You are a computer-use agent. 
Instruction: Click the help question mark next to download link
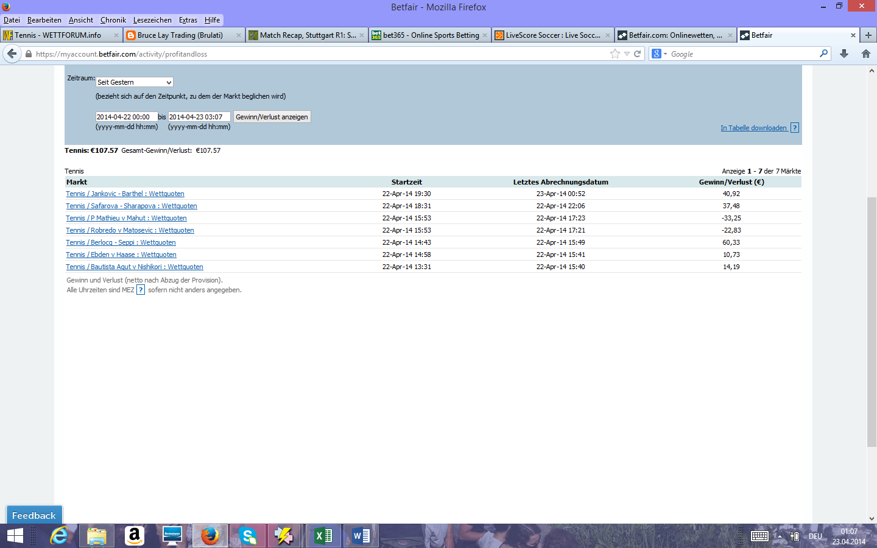(x=795, y=128)
